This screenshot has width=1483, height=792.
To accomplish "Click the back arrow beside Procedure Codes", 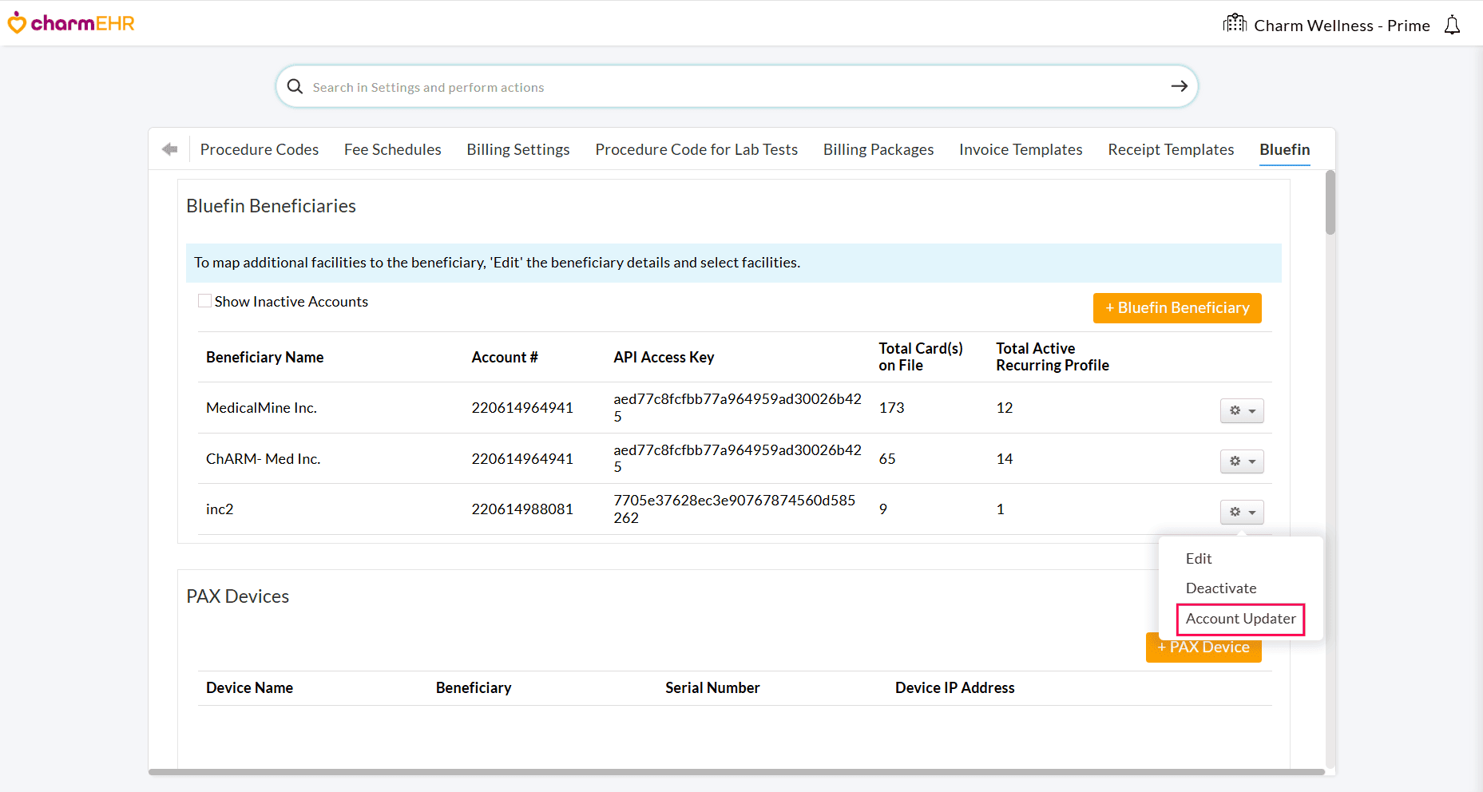I will tap(169, 148).
